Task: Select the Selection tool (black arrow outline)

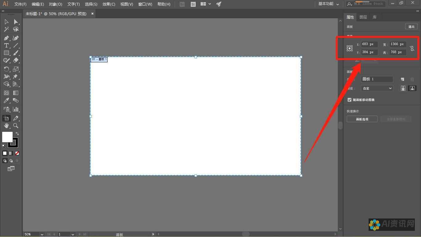Action: coord(6,22)
